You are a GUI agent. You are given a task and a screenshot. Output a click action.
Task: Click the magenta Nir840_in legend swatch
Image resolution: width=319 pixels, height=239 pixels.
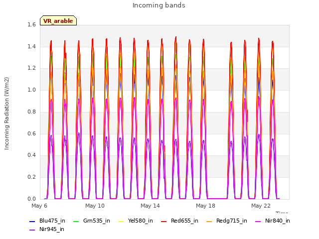click(x=258, y=221)
